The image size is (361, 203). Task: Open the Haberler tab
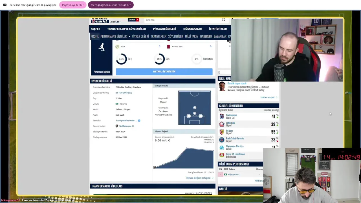pyautogui.click(x=206, y=36)
